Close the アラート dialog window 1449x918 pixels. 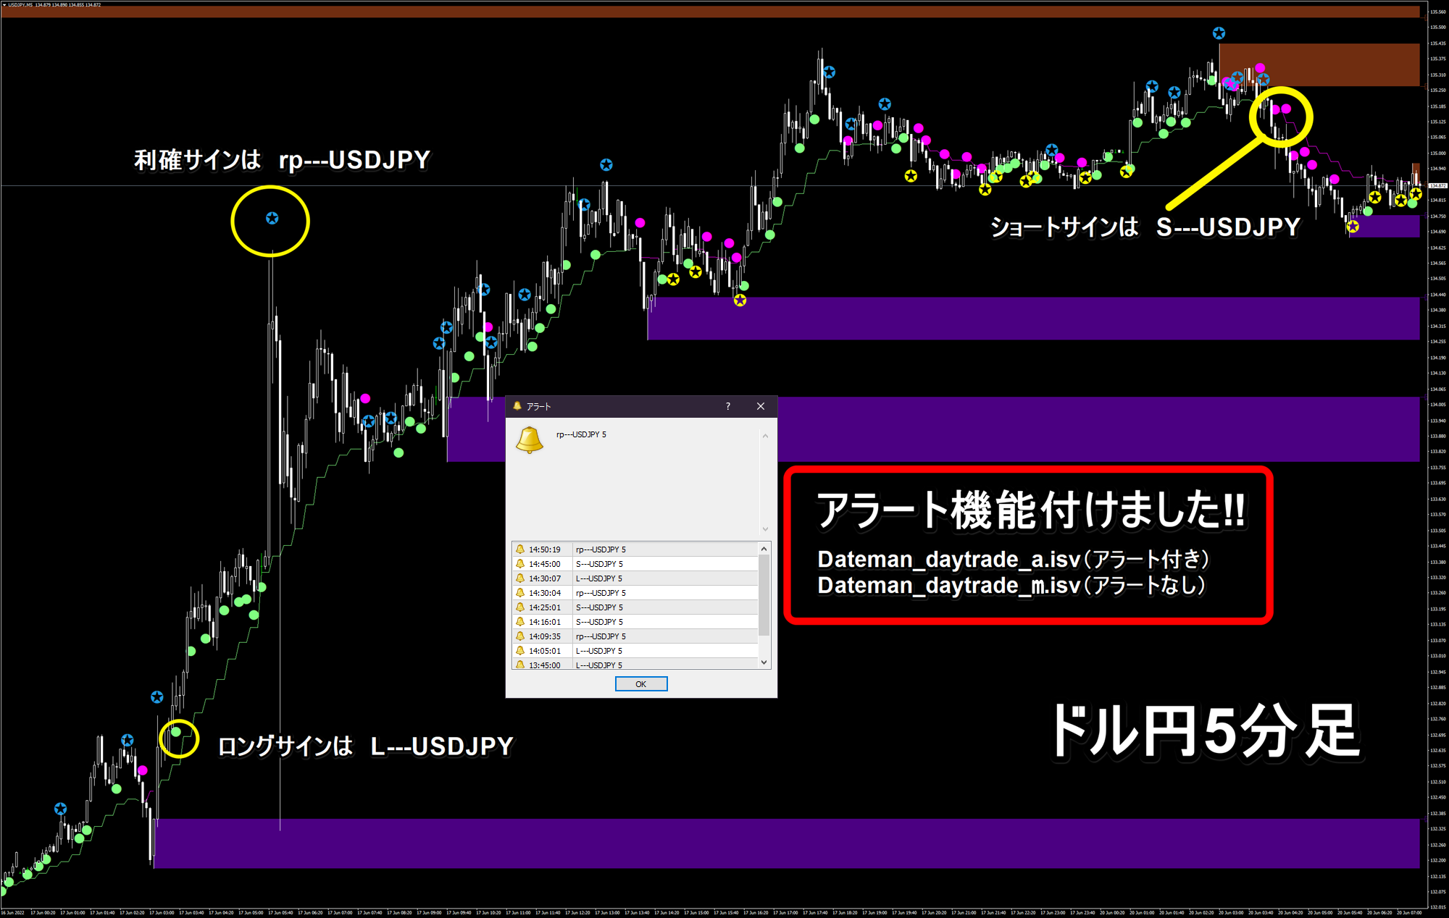coord(761,406)
